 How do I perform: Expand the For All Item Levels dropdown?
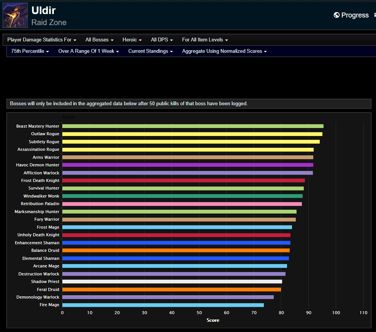point(205,40)
